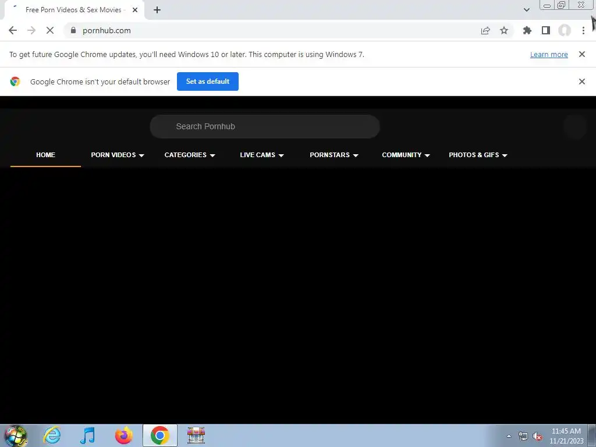
Task: Click the Show desktop strip
Action: coord(592,436)
